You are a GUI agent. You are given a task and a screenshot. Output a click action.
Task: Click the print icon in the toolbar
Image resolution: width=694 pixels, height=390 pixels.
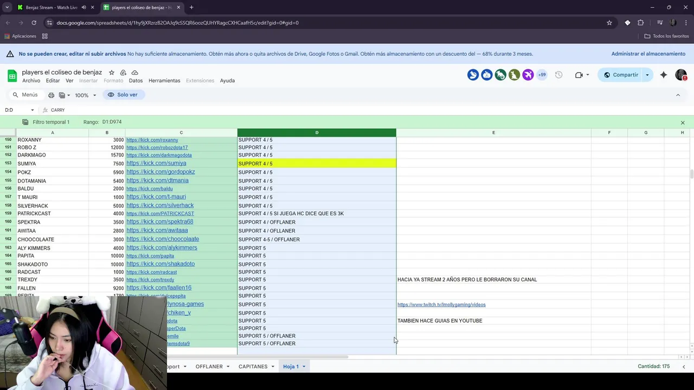click(x=51, y=95)
